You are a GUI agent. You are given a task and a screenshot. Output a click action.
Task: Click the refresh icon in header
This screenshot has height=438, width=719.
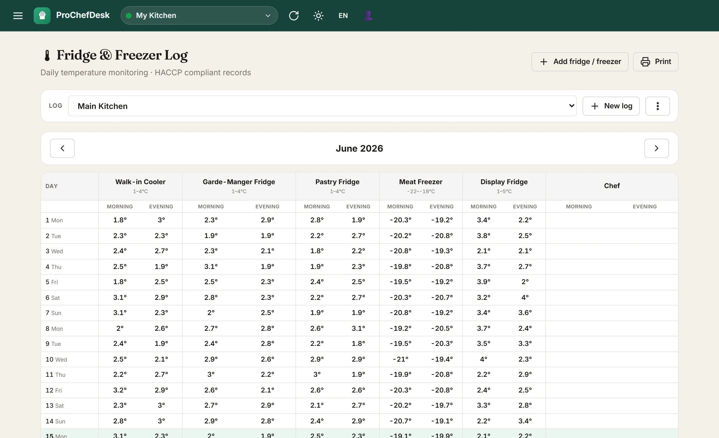(x=293, y=15)
